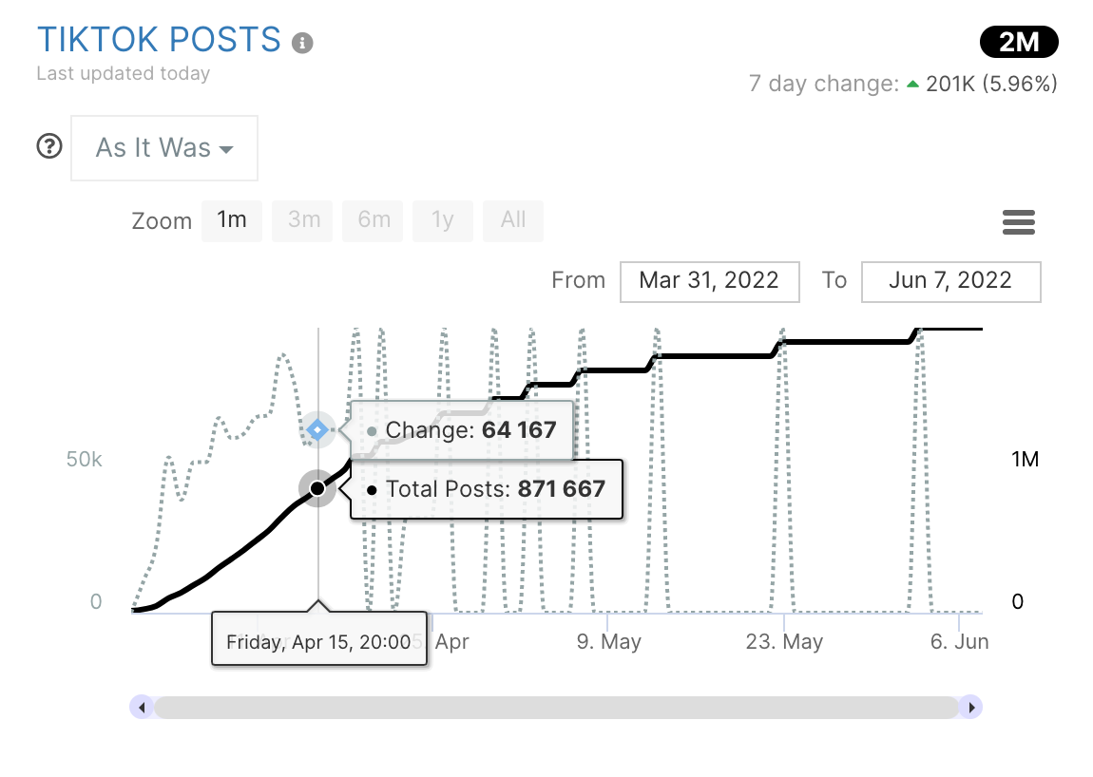Click the green 7 day change arrow

point(912,85)
